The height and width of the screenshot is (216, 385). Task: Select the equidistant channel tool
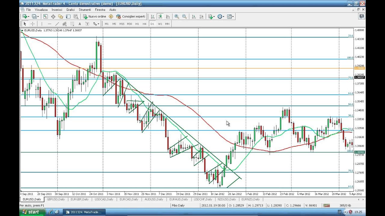pos(64,24)
